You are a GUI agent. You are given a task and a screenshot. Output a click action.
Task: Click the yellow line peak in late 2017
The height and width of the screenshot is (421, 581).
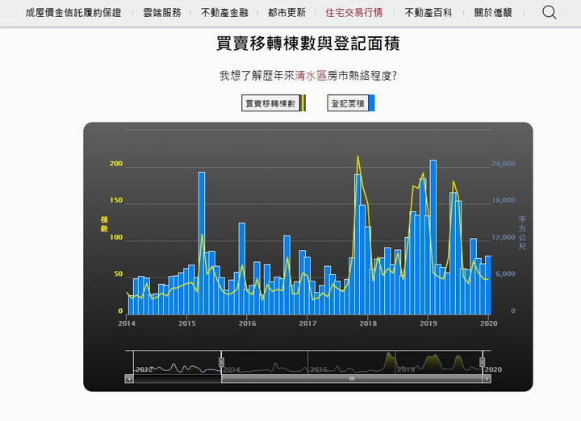[x=357, y=156]
